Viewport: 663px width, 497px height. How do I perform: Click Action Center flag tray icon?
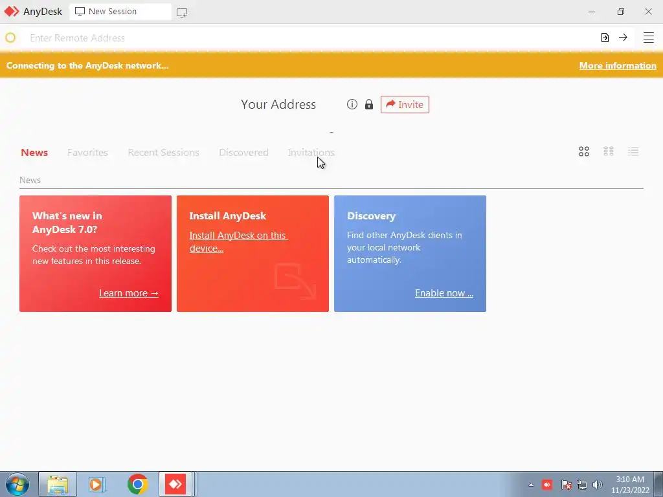pos(566,485)
